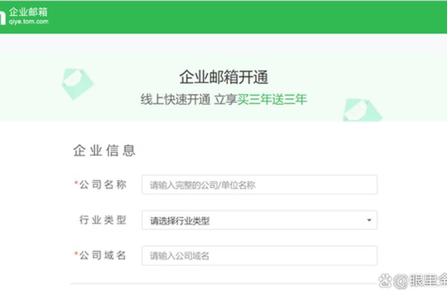Focus the 公司名称 input field
This screenshot has width=447, height=300.
point(259,185)
